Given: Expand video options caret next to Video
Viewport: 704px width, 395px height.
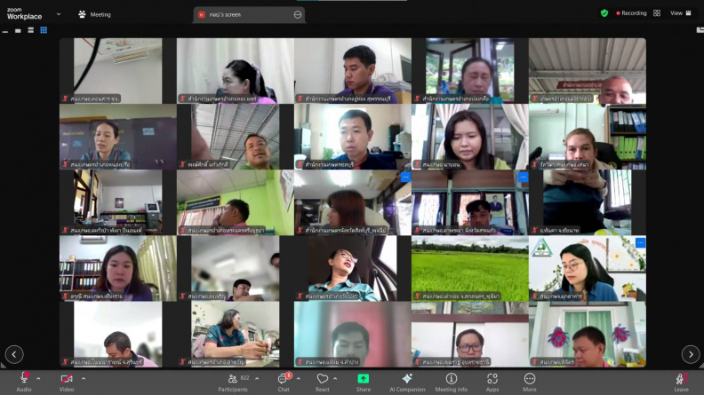Looking at the screenshot, I should tap(84, 379).
